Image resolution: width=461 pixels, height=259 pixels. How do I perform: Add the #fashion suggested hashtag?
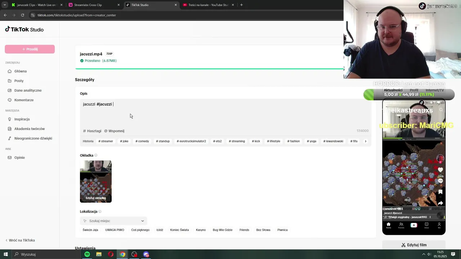pos(294,141)
